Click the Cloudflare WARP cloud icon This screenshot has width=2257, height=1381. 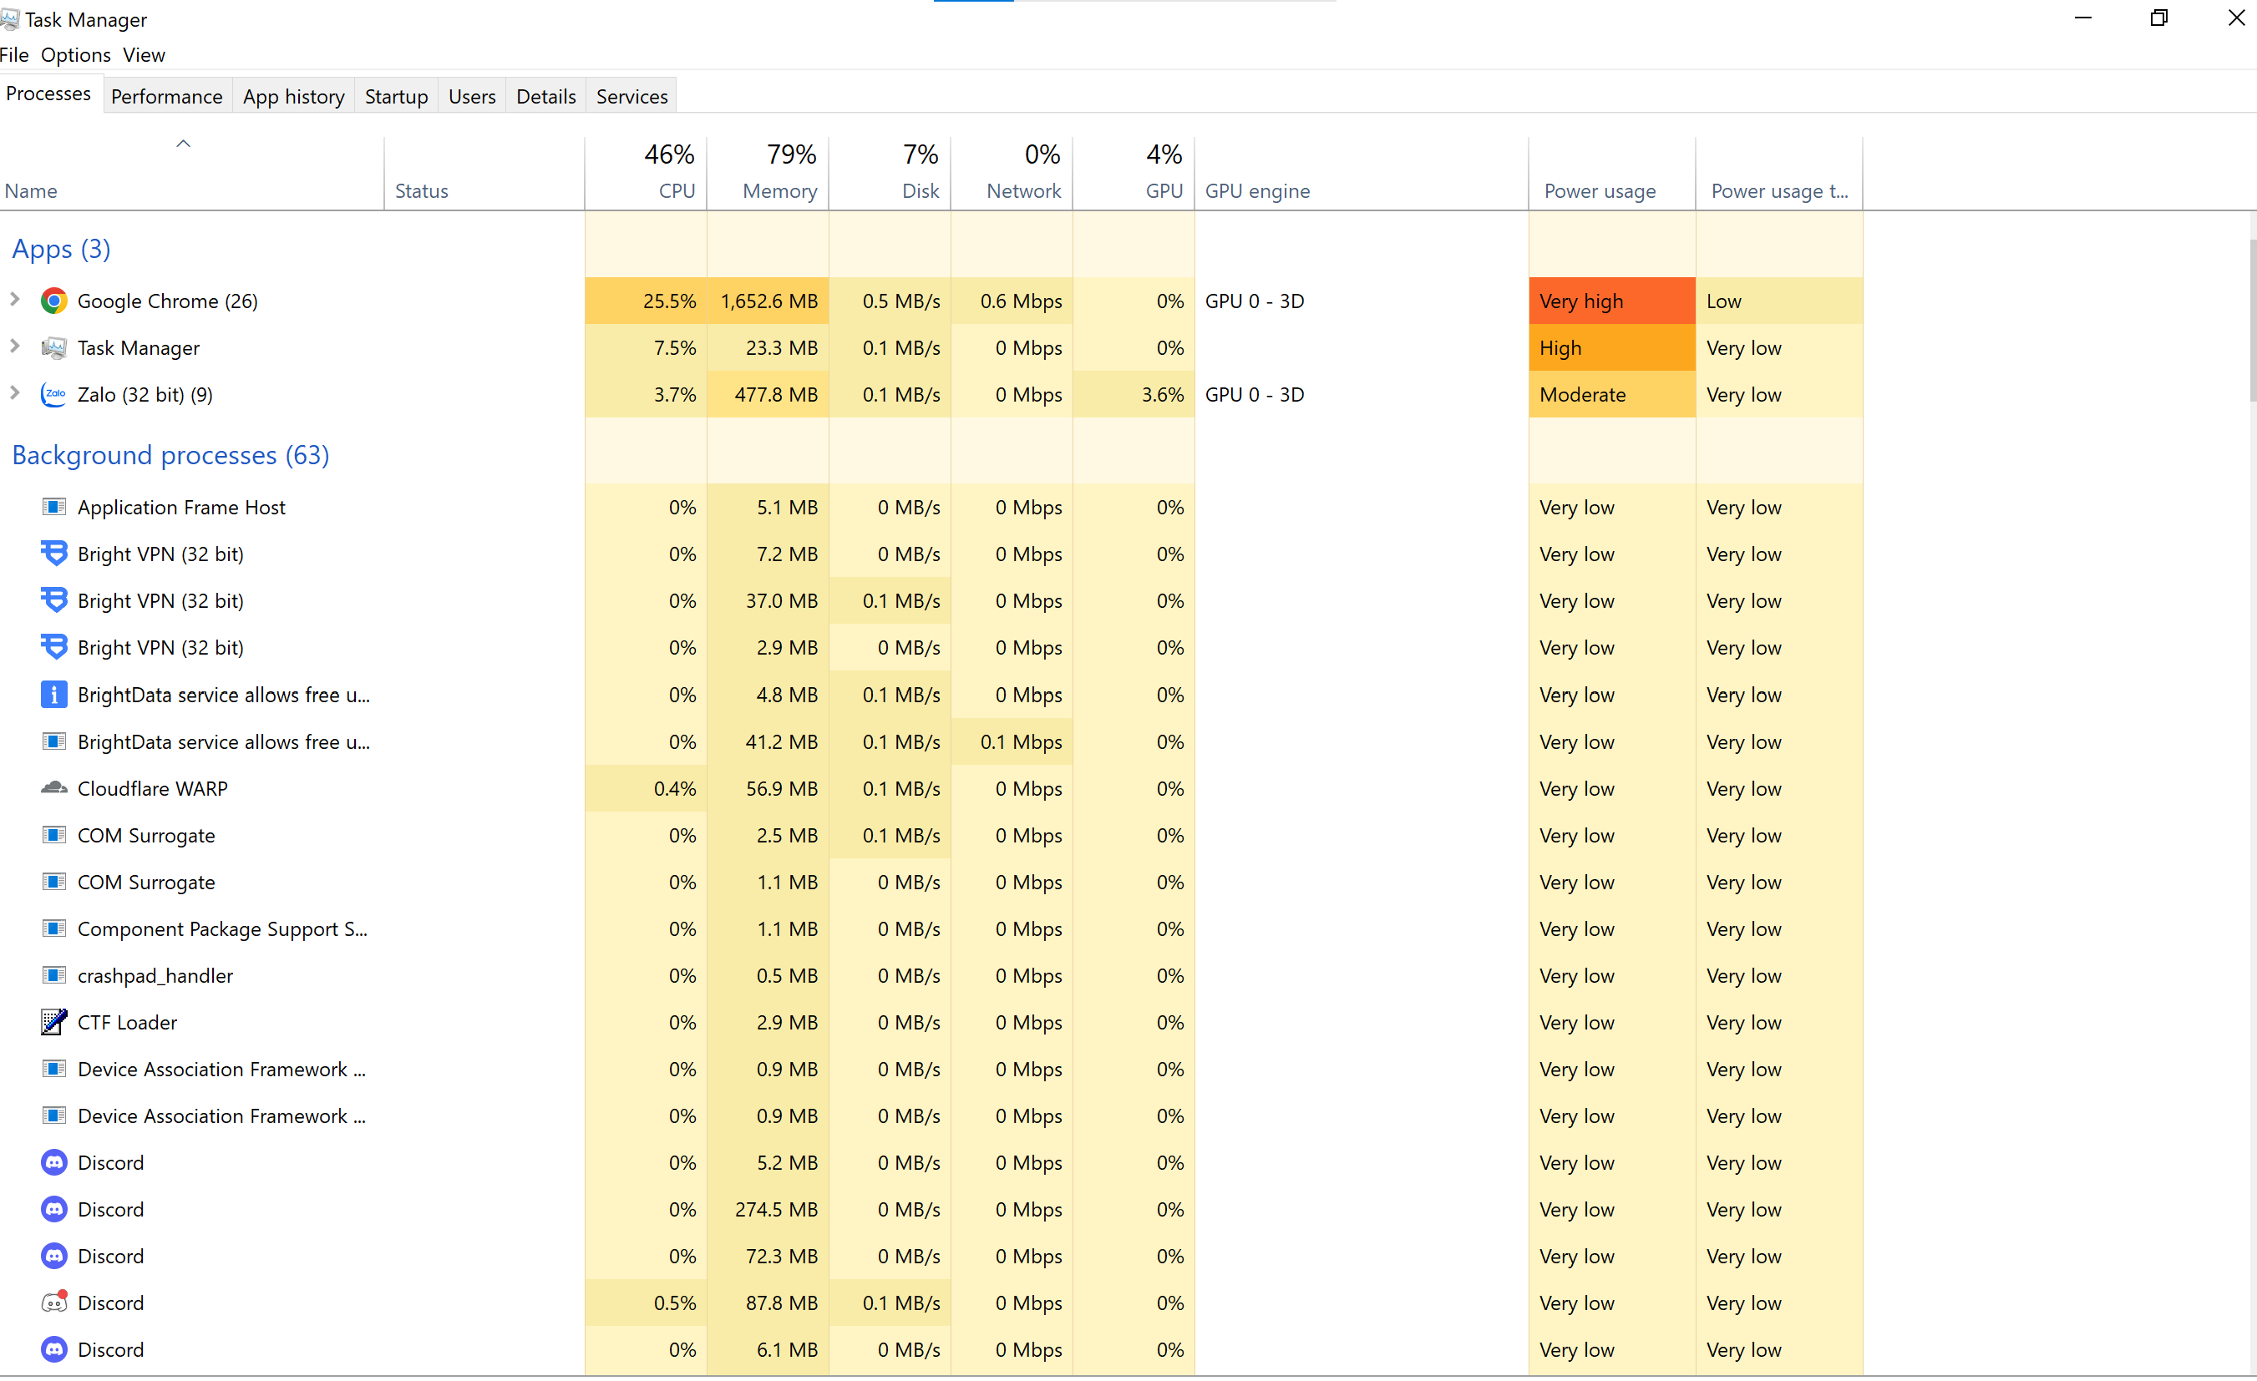click(54, 788)
